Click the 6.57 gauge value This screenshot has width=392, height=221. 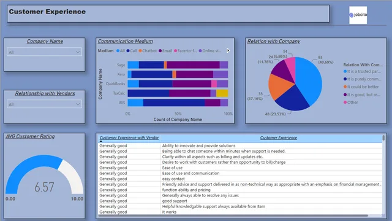pyautogui.click(x=44, y=187)
